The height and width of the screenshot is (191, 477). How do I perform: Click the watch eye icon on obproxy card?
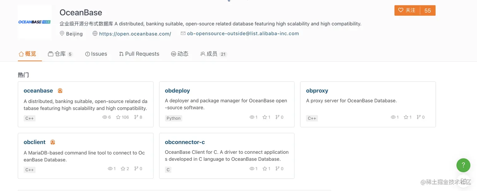393,117
